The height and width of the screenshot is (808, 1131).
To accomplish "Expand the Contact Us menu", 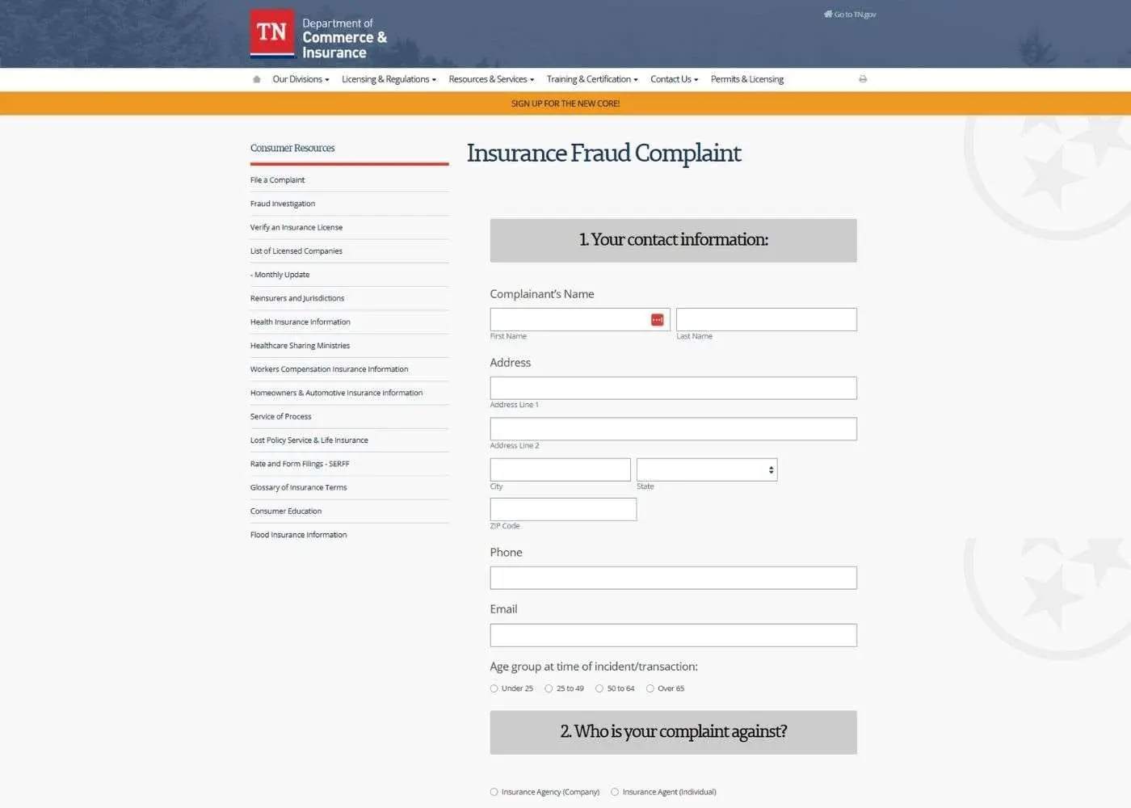I will 674,79.
